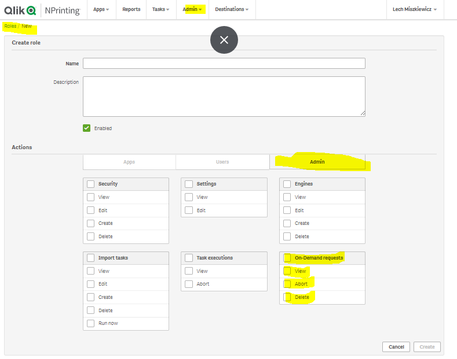This screenshot has height=359, width=457.
Task: Open the Tasks dropdown menu
Action: click(161, 9)
